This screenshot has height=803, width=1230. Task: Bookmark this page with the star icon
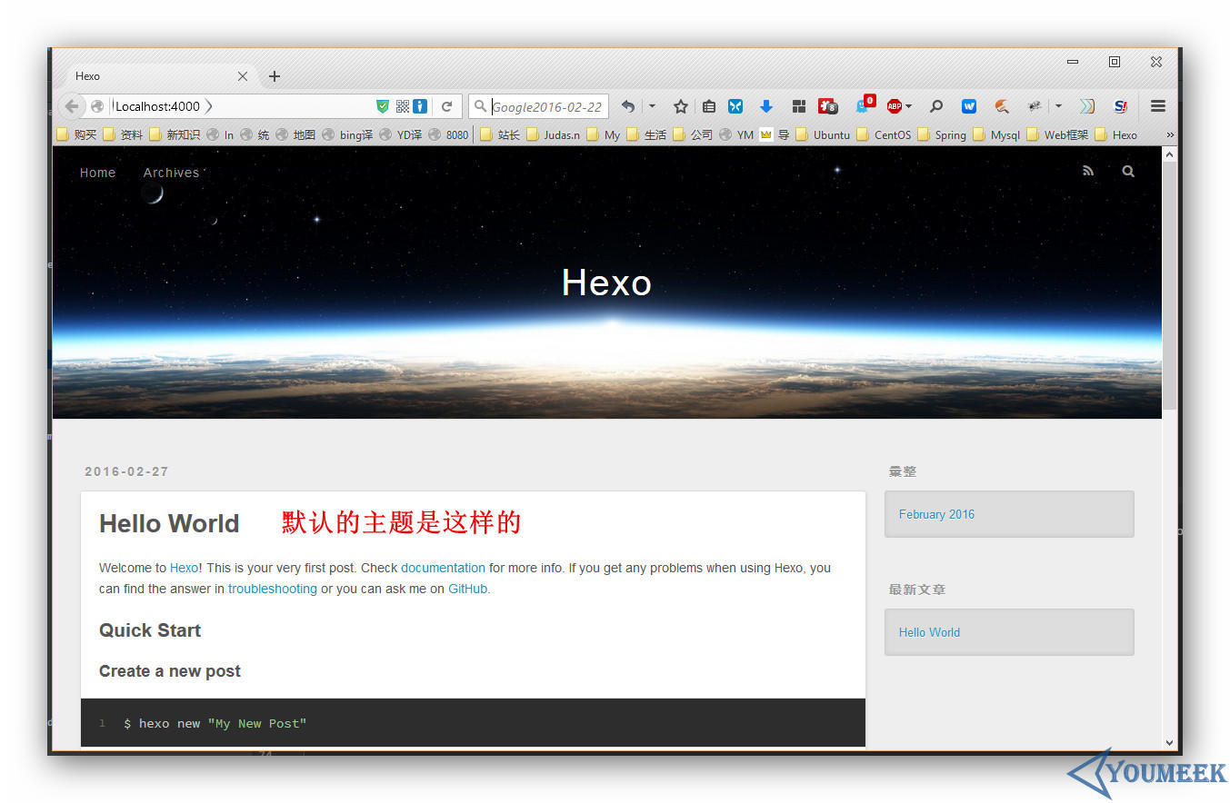(680, 106)
